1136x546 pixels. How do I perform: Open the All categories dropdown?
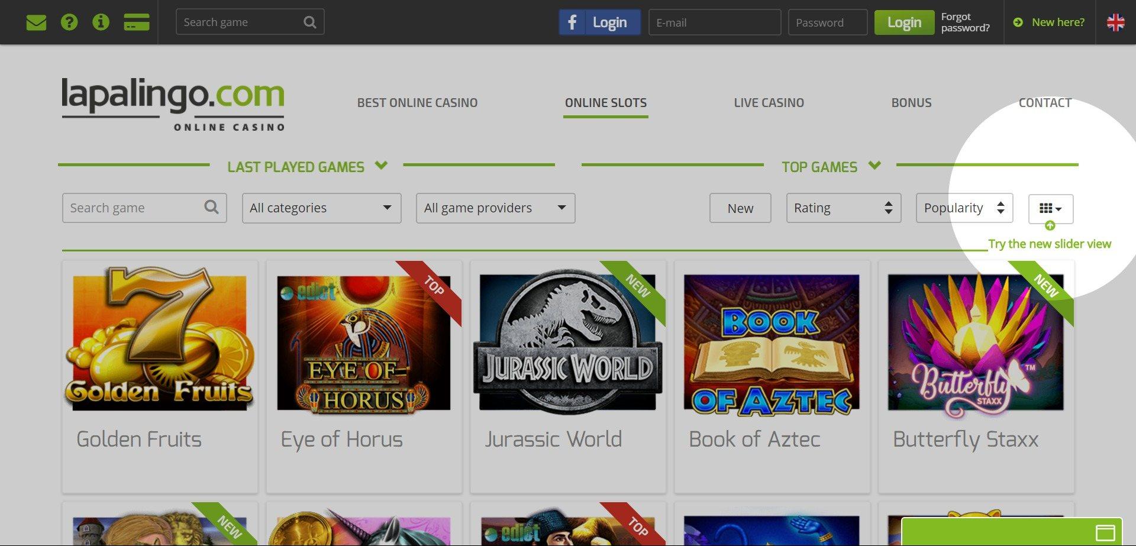(321, 208)
